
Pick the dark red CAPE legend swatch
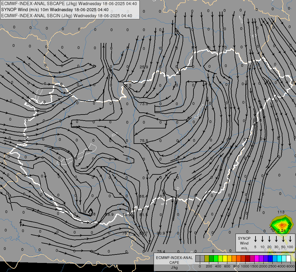[248, 258]
